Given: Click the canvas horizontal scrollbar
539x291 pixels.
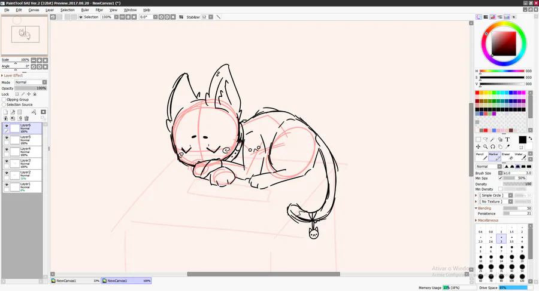Looking at the screenshot, I should click(x=264, y=274).
